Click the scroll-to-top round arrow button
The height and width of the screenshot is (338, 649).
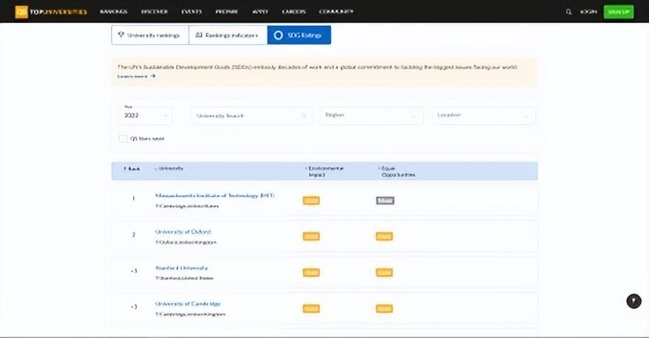(633, 300)
